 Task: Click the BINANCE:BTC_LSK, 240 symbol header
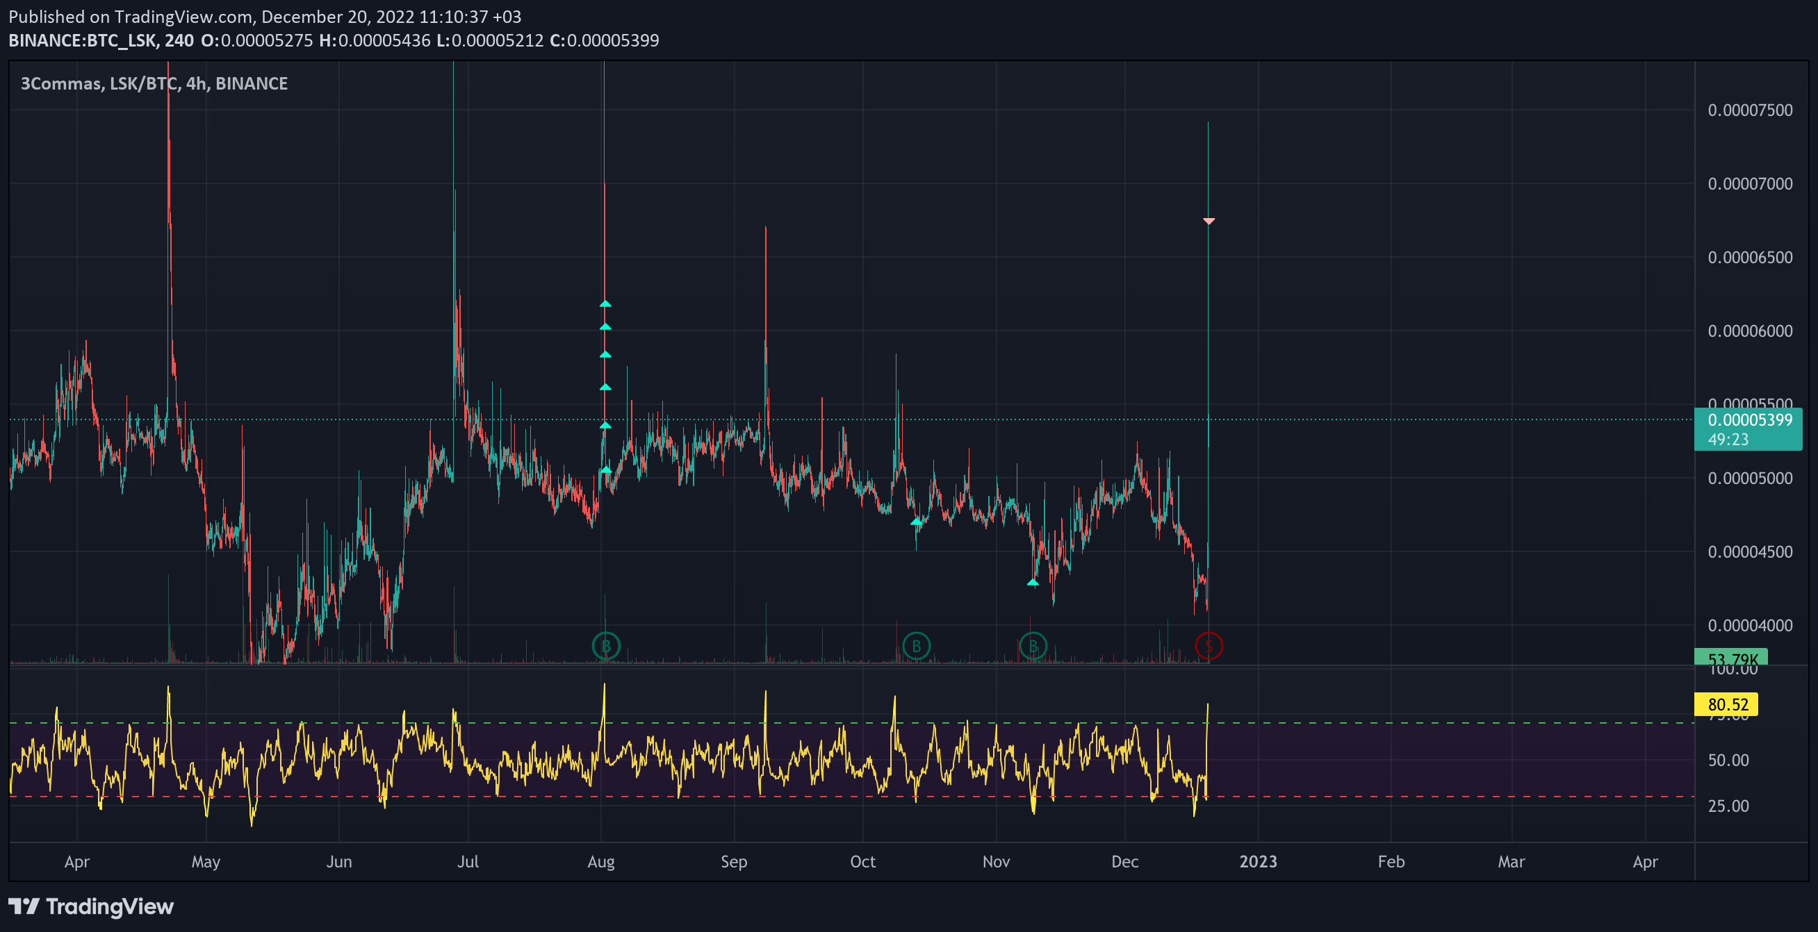tap(101, 40)
